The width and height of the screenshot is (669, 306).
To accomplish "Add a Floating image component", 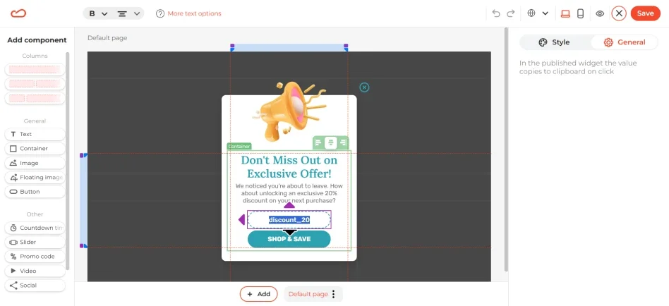I will (35, 177).
